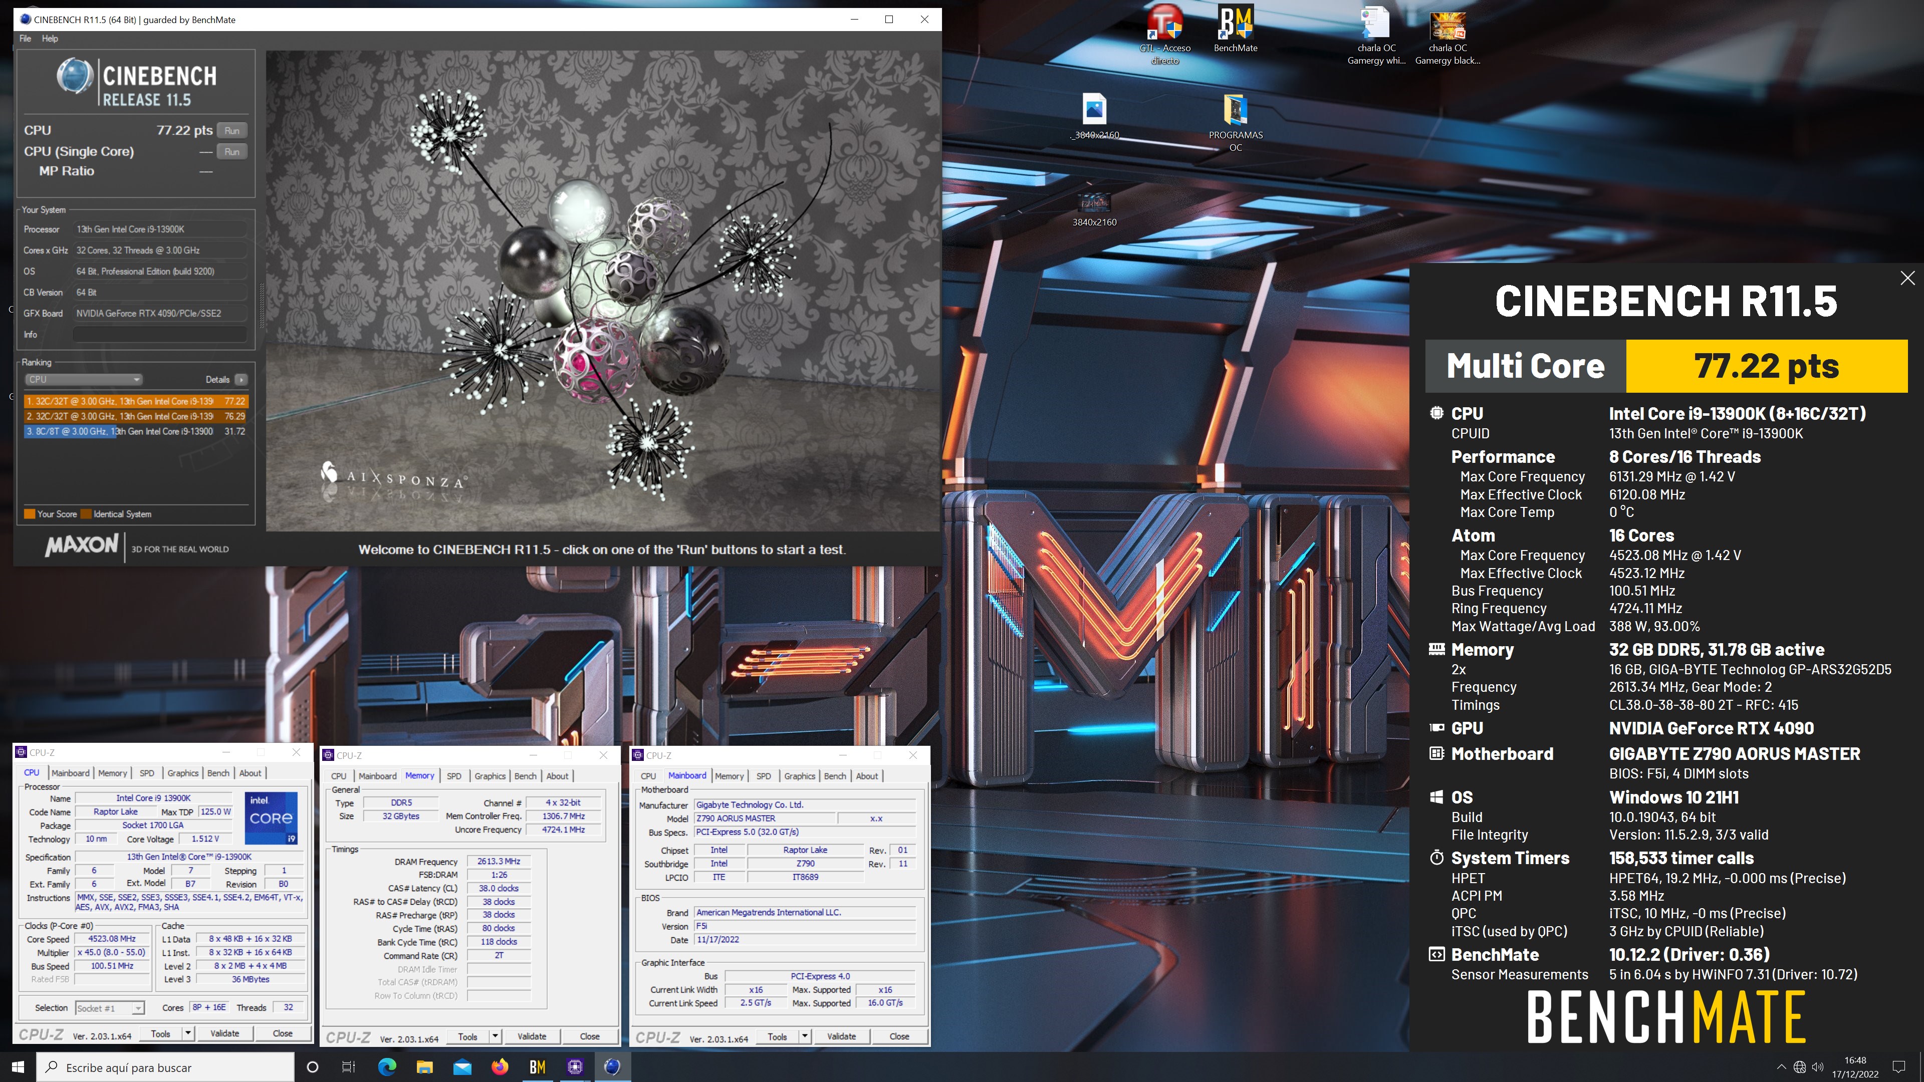Click Close in the left CPU-Z window

pyautogui.click(x=282, y=1033)
